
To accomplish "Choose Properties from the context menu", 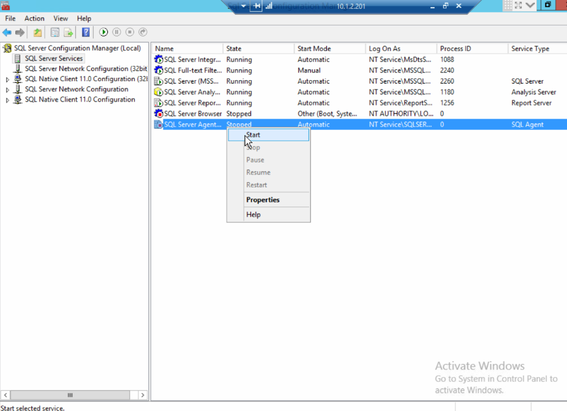I will coord(268,200).
